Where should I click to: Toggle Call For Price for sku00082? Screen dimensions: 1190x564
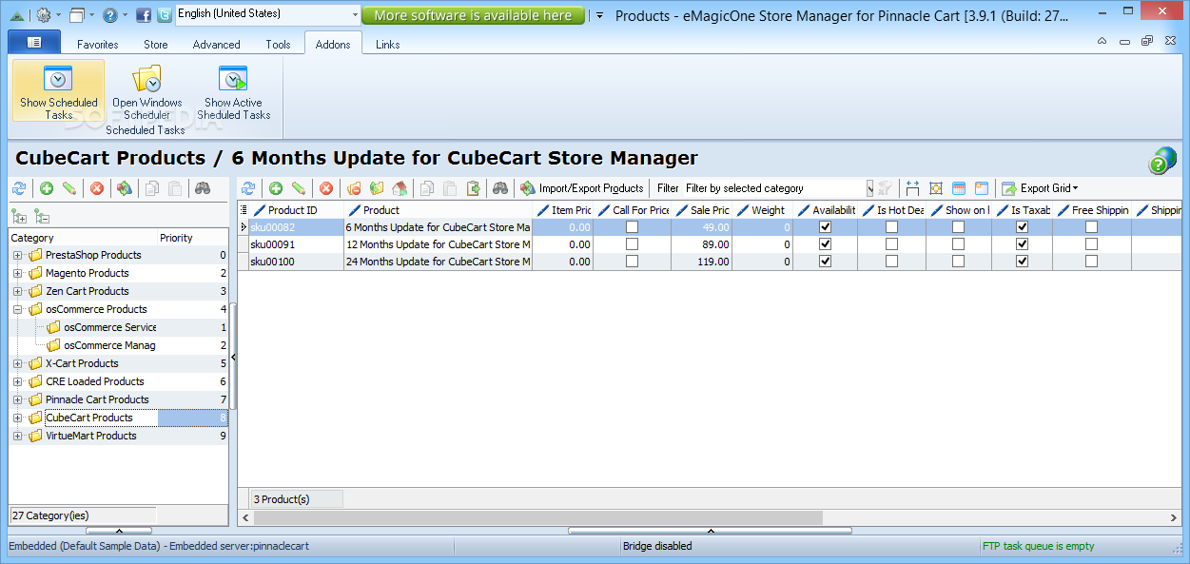pyautogui.click(x=632, y=227)
